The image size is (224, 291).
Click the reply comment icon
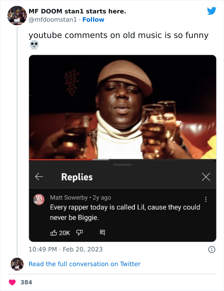[x=102, y=233]
